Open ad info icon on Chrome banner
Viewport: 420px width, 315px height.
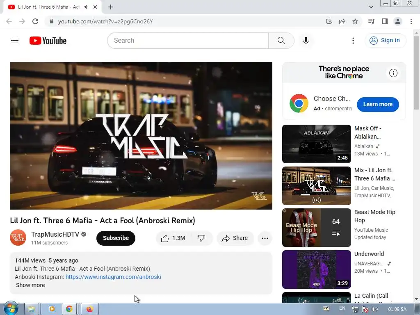(393, 73)
